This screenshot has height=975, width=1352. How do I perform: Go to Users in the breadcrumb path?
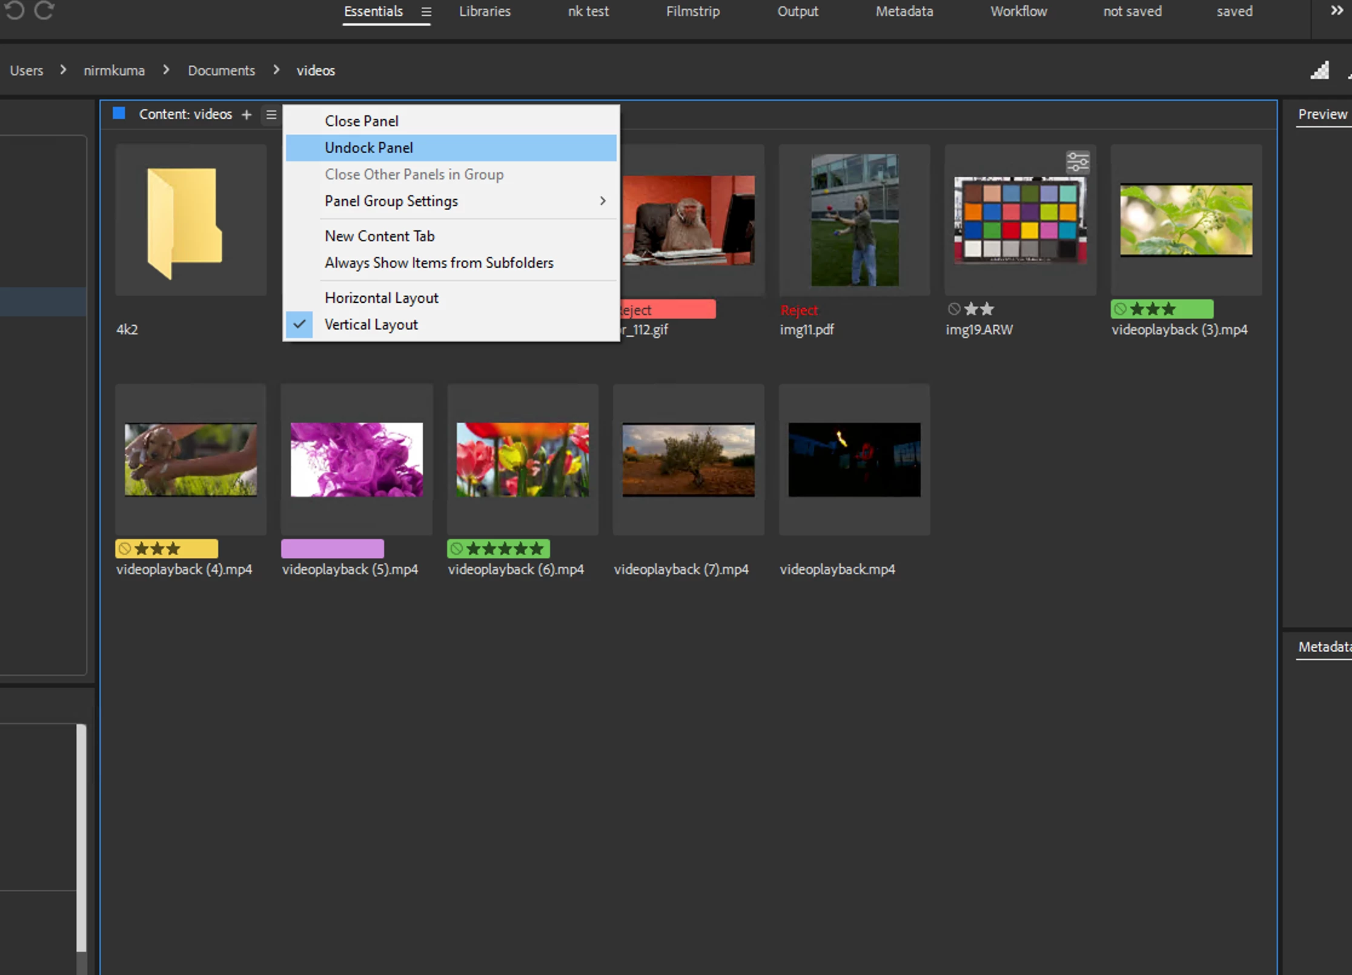[26, 71]
